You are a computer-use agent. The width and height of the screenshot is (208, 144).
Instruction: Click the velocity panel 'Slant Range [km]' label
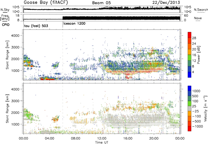coord(7,108)
